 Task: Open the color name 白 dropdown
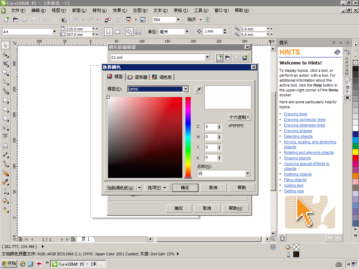click(x=248, y=173)
